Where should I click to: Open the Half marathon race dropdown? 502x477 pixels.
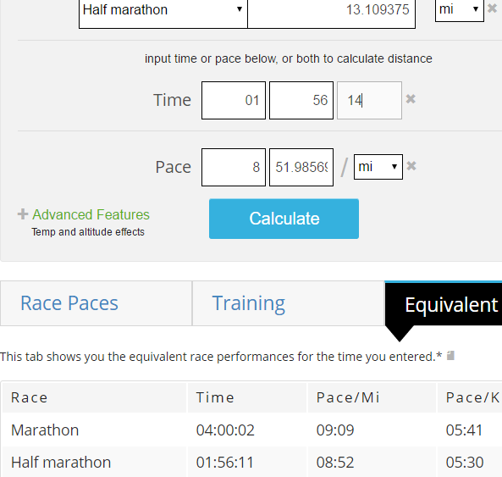[x=163, y=11]
